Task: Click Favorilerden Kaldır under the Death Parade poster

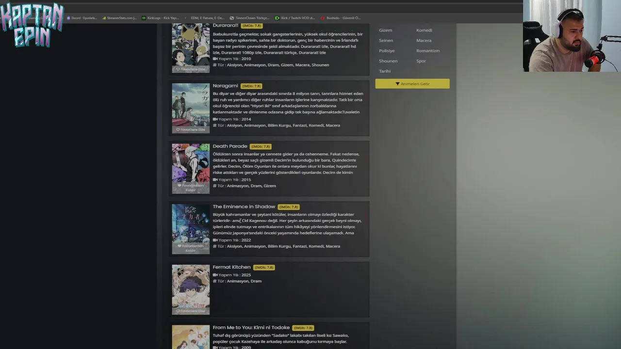Action: point(191,188)
